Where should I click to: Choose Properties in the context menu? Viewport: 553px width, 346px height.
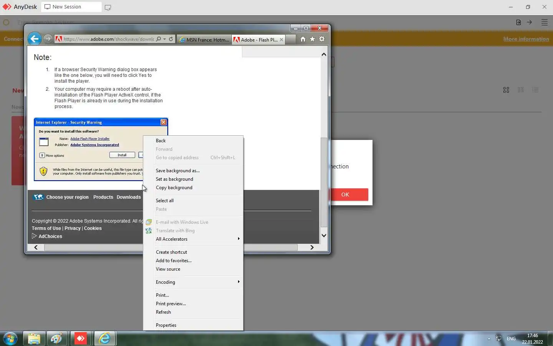193,325
